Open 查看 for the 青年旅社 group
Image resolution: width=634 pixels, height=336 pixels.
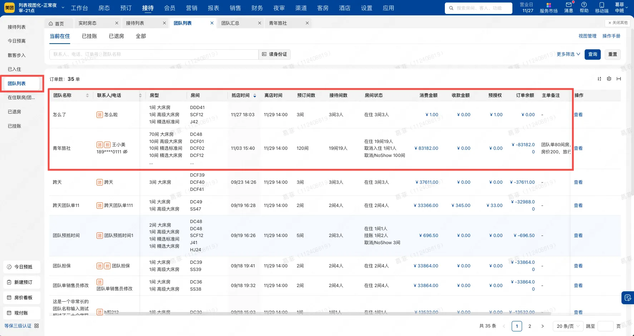pos(578,148)
